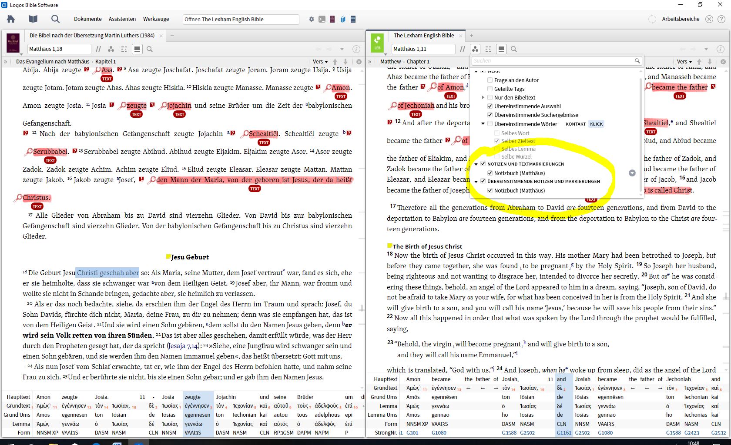
Task: Open the main Search magnifier in top toolbar
Action: pyautogui.click(x=55, y=19)
